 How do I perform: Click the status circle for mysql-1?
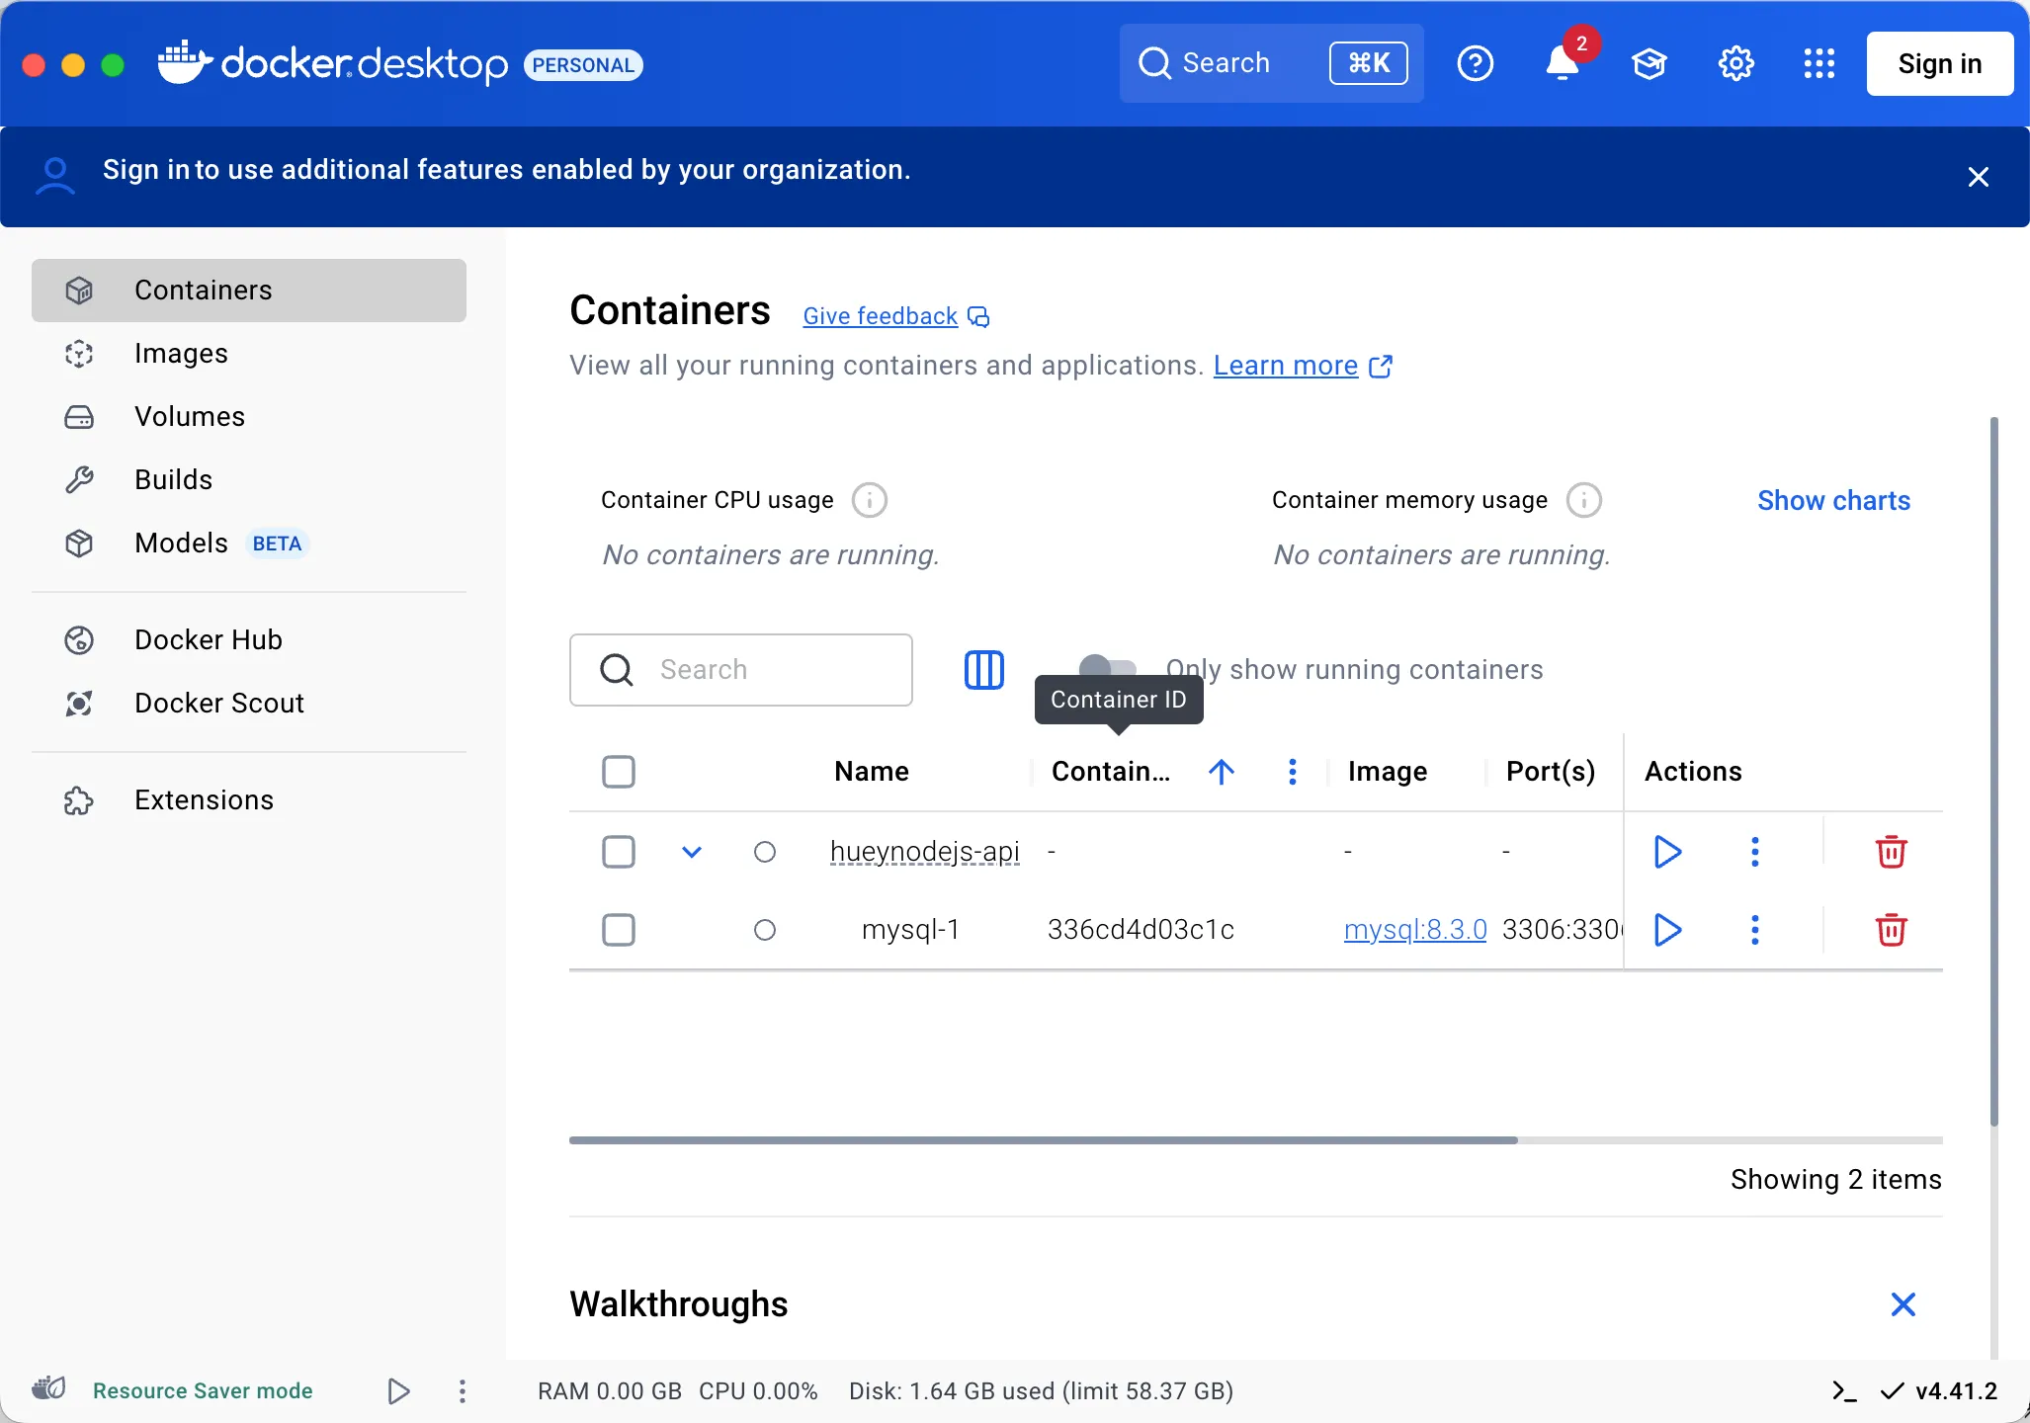[x=765, y=930]
